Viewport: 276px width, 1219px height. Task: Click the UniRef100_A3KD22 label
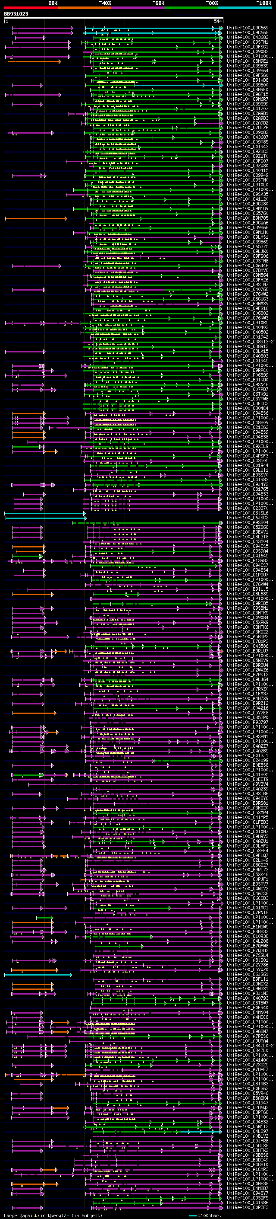coord(247,632)
